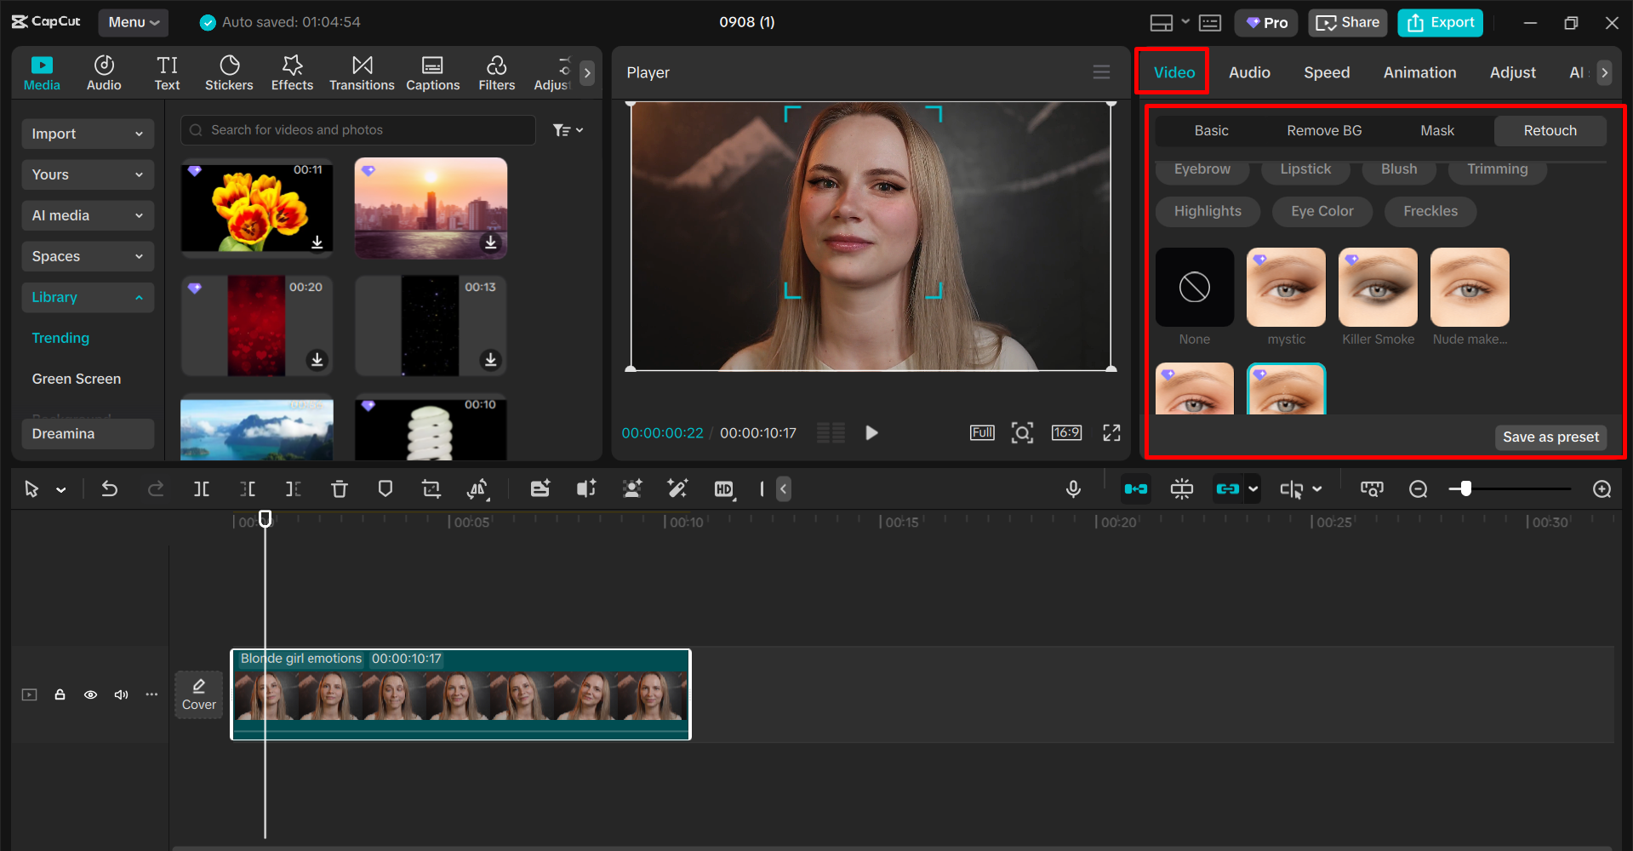This screenshot has width=1633, height=851.
Task: Click the Mirror/flip icon in the toolbar
Action: [478, 488]
